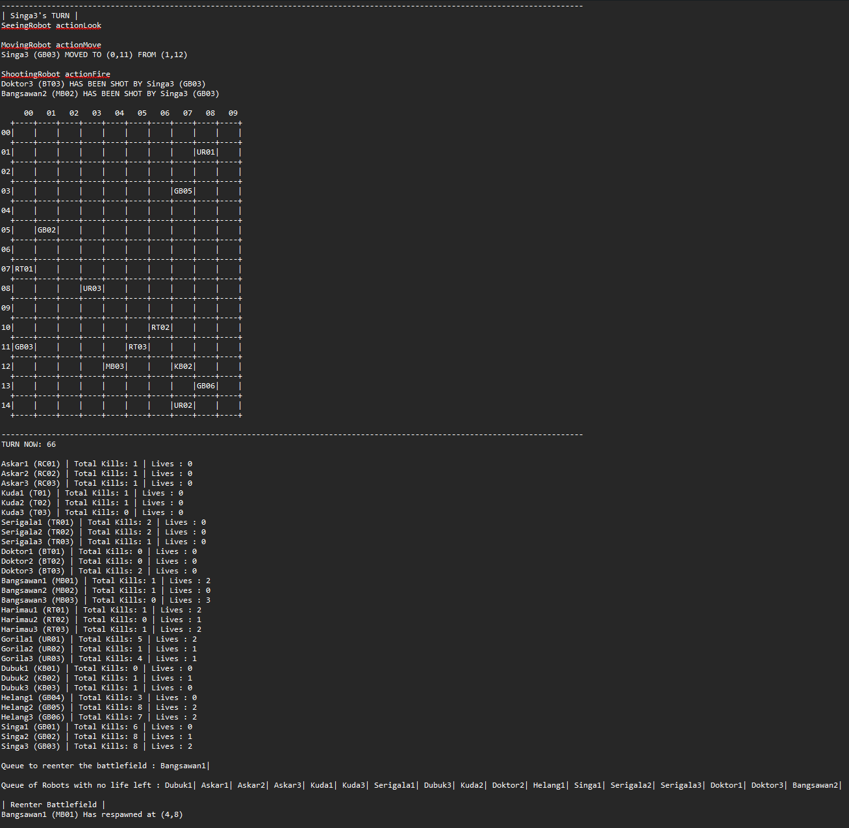Select the RT03 cell on the battlefield
This screenshot has width=849, height=828.
138,347
